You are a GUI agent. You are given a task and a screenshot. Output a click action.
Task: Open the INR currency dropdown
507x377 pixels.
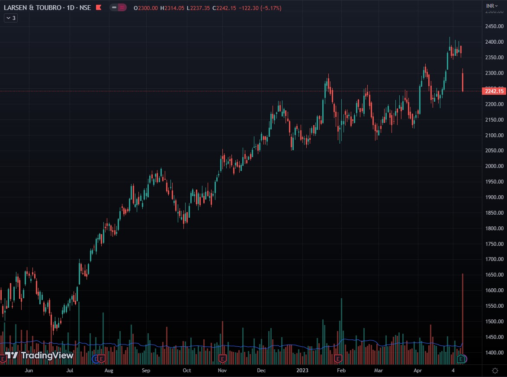pos(492,6)
